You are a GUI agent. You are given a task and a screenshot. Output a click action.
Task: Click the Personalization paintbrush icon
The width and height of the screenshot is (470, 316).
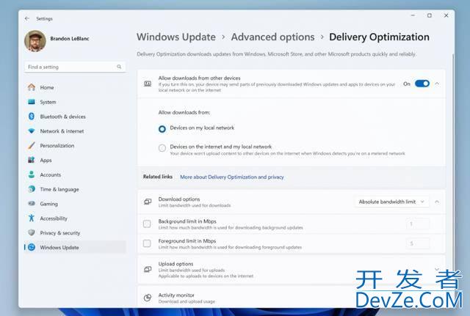[x=32, y=145]
